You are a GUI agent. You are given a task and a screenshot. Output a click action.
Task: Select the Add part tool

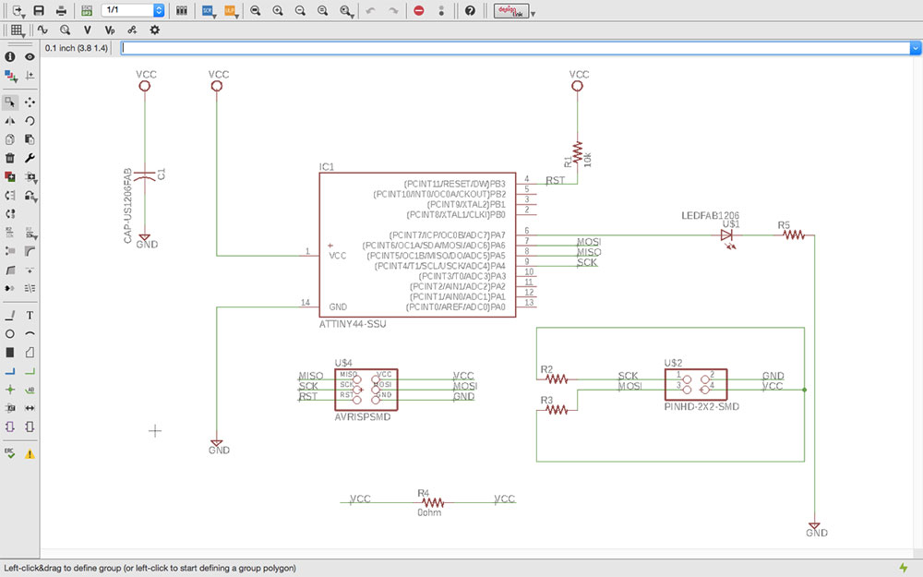[x=10, y=176]
